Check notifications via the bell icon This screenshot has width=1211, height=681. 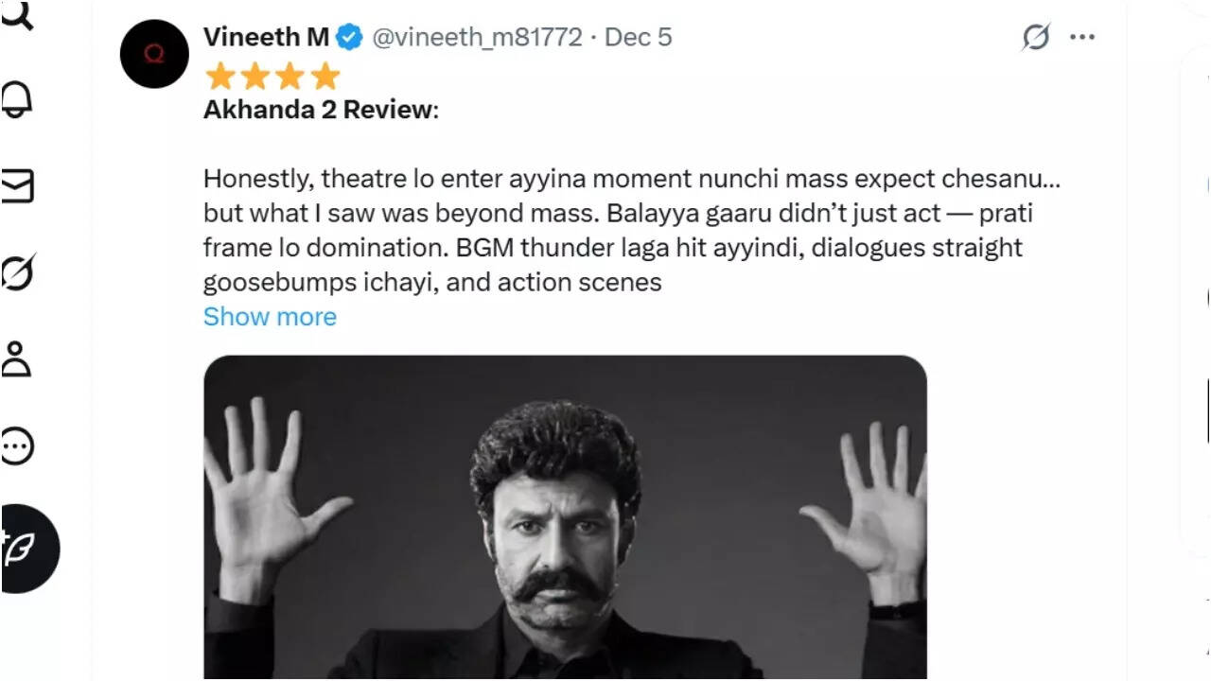pyautogui.click(x=15, y=99)
